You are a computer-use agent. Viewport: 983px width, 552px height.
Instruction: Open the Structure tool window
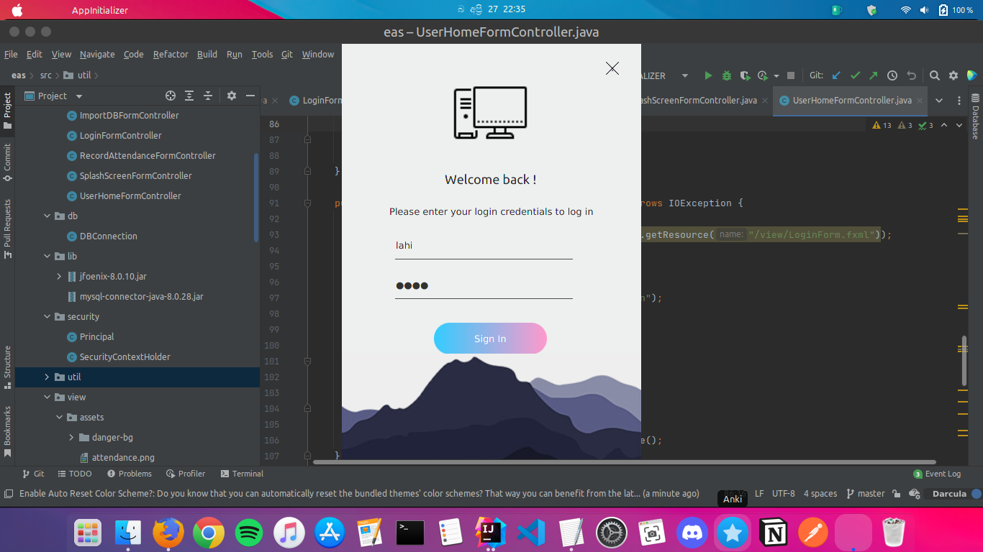[7, 367]
